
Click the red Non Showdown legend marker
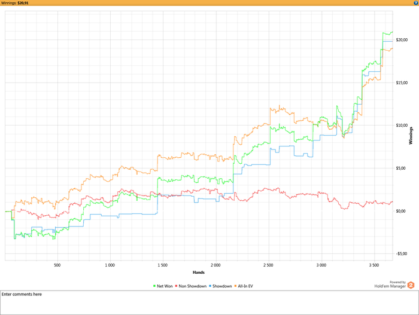(176, 286)
